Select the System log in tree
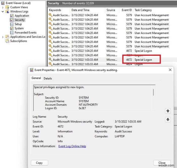Image resolution: width=177 pixels, height=168 pixels. point(19,28)
